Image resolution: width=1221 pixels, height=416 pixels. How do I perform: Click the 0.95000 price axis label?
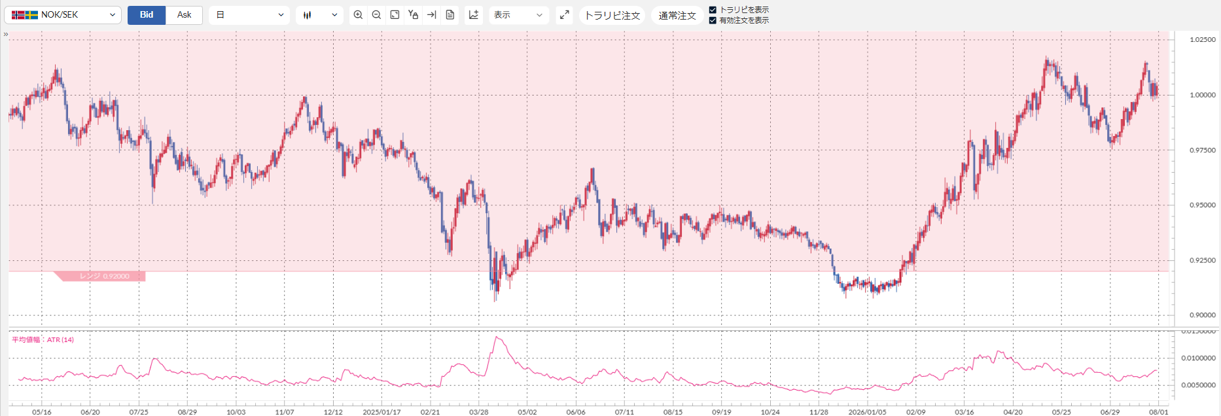tap(1203, 205)
